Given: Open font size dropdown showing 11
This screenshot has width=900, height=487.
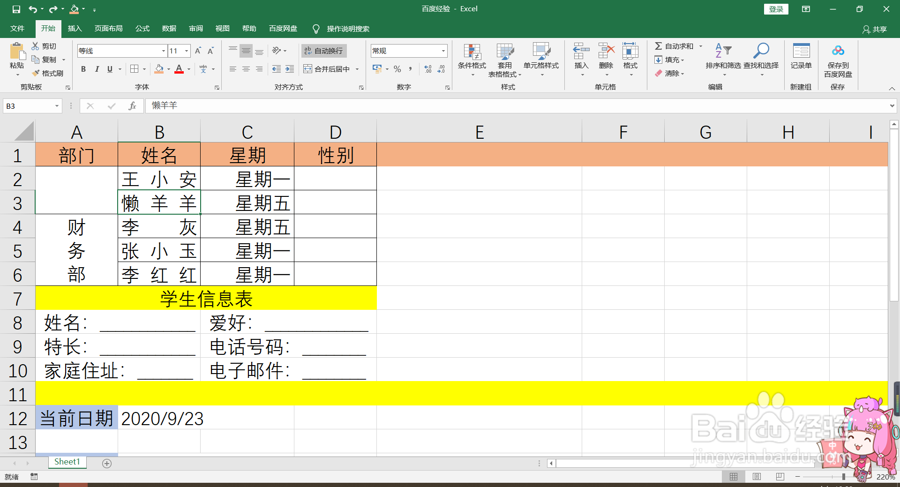Looking at the screenshot, I should (187, 51).
